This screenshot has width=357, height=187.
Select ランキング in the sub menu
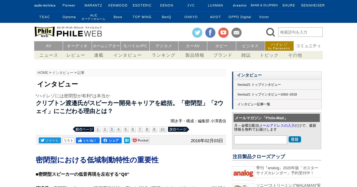point(164,55)
